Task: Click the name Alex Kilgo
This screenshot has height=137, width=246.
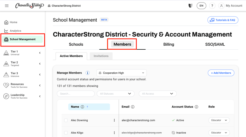Action: pyautogui.click(x=77, y=133)
